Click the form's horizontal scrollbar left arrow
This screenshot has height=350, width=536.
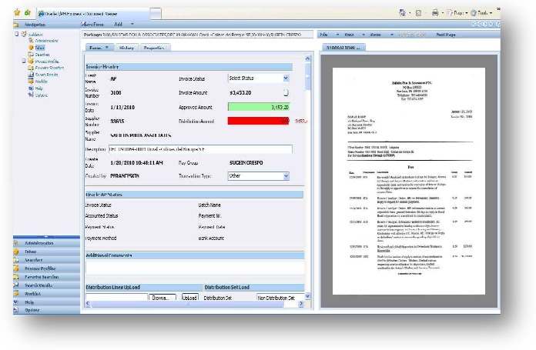[88, 303]
